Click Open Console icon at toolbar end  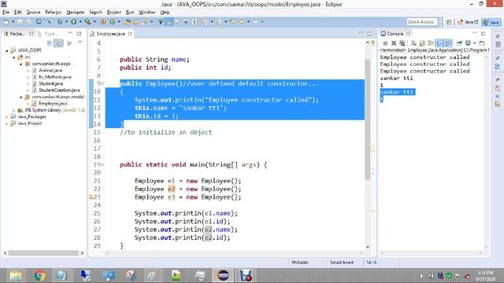[x=482, y=43]
